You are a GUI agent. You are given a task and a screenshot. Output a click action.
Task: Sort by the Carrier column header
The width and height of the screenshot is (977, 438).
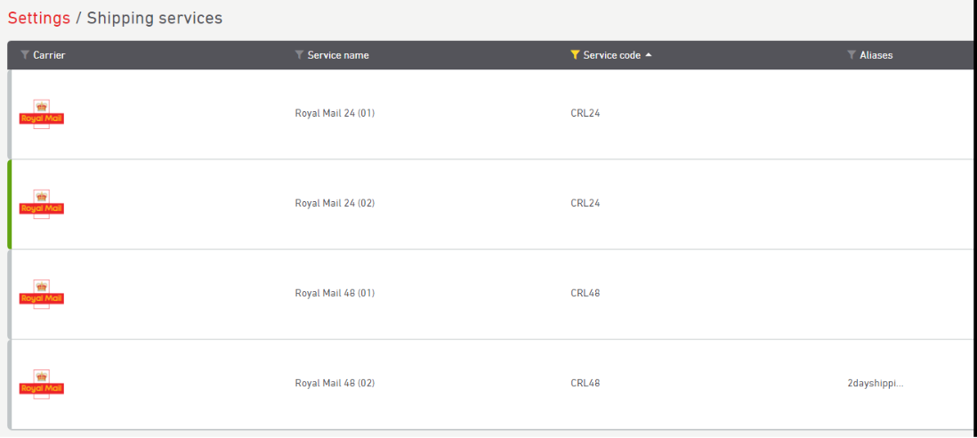[49, 55]
